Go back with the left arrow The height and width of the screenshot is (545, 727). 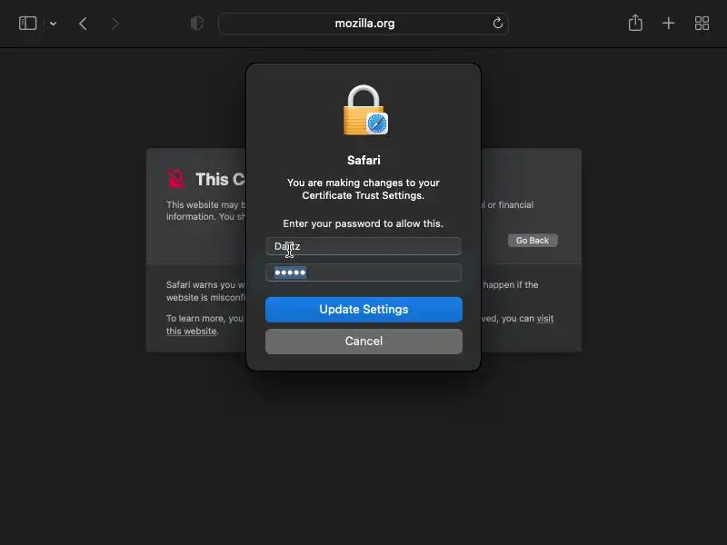[83, 24]
